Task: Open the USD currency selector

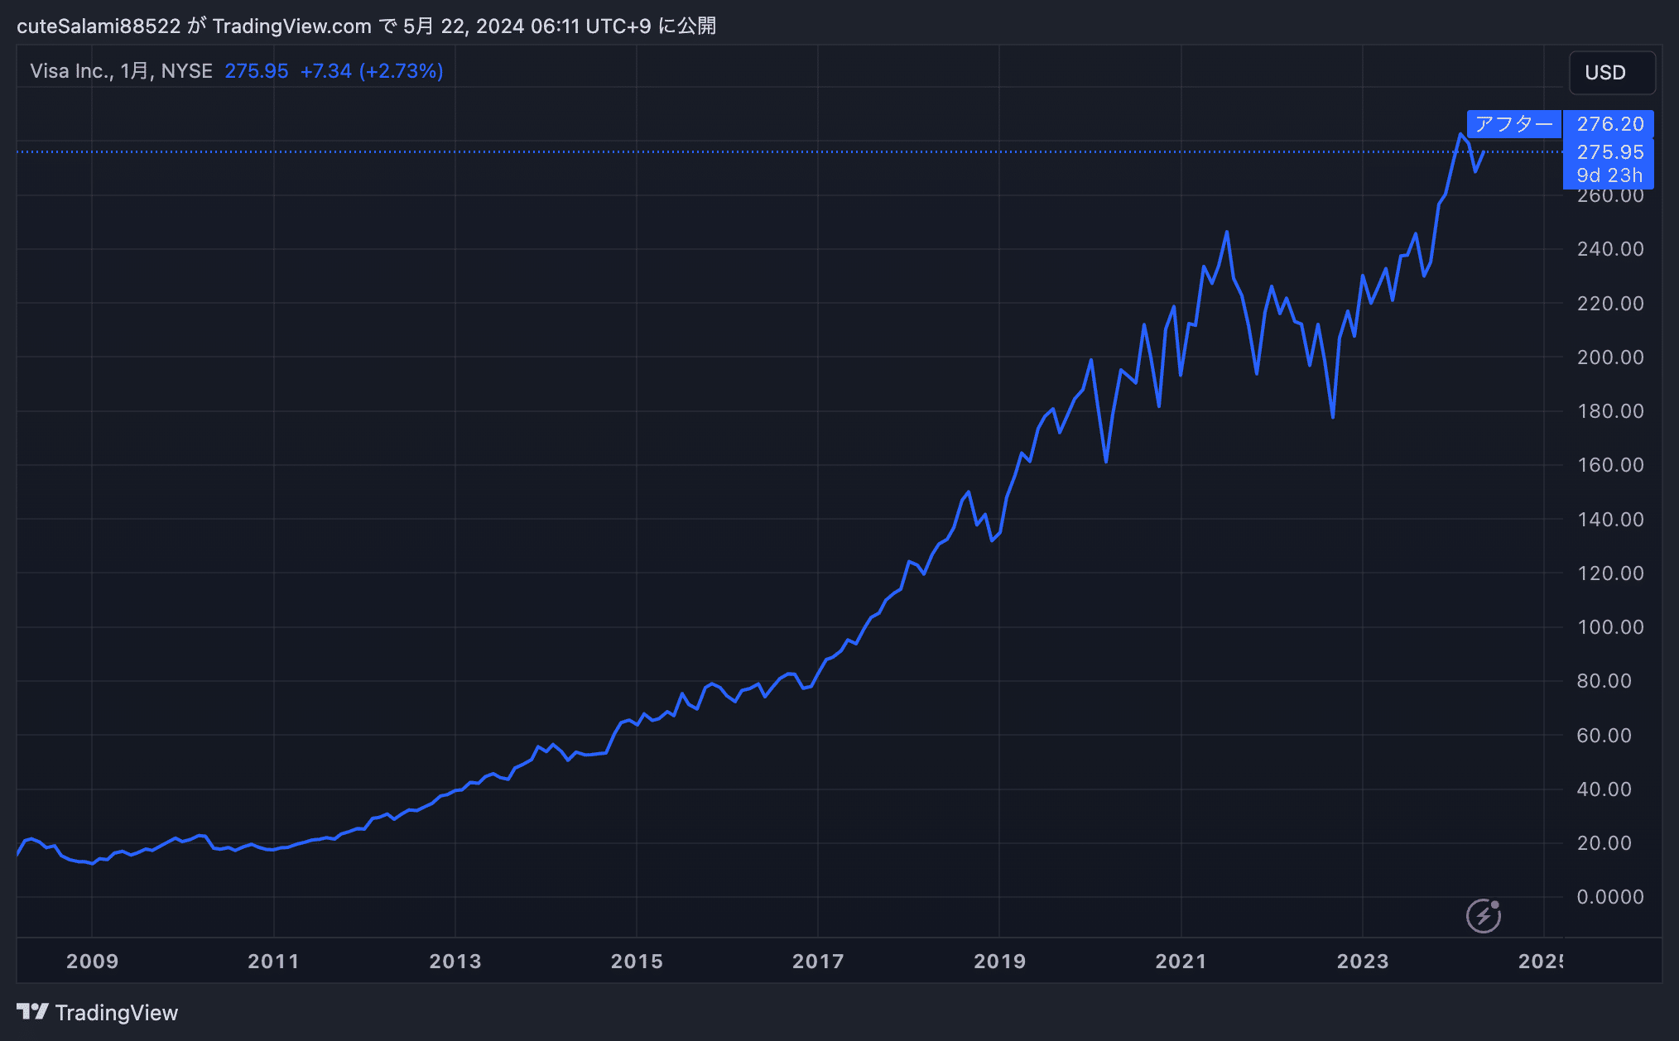Action: 1612,73
